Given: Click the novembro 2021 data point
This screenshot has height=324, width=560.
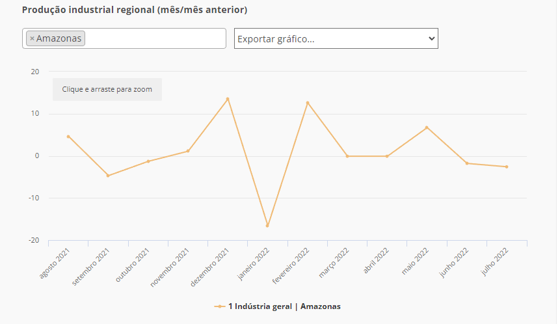Looking at the screenshot, I should 188,151.
